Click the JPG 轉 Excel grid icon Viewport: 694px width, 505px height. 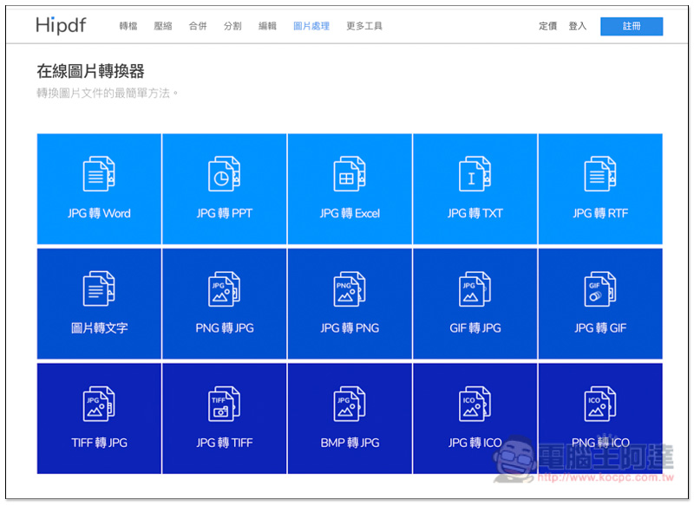(350, 173)
